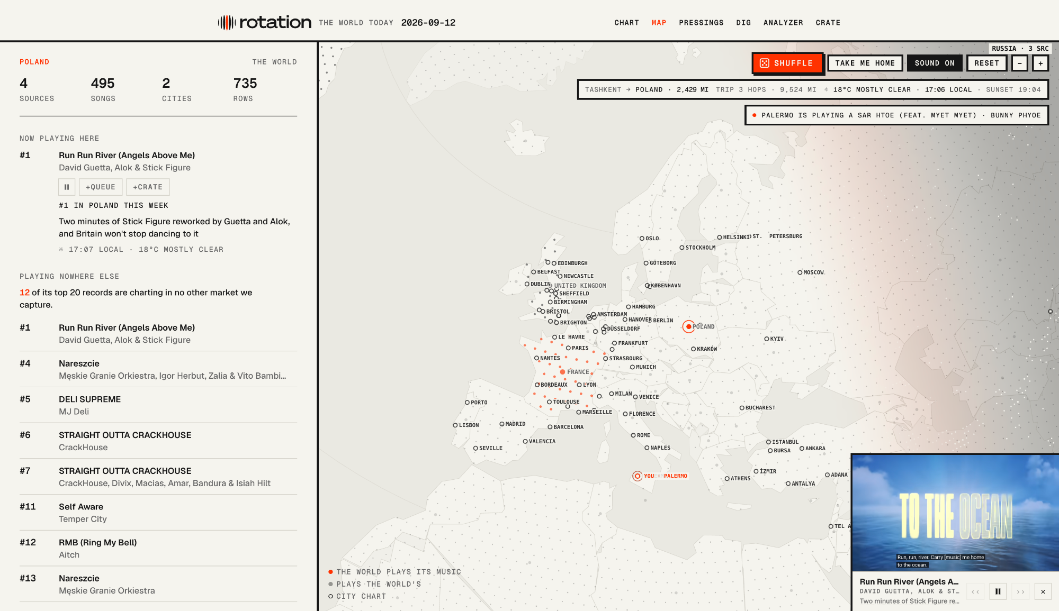Screen dimensions: 1059x611
Task: Select the France country marker
Action: 562,372
